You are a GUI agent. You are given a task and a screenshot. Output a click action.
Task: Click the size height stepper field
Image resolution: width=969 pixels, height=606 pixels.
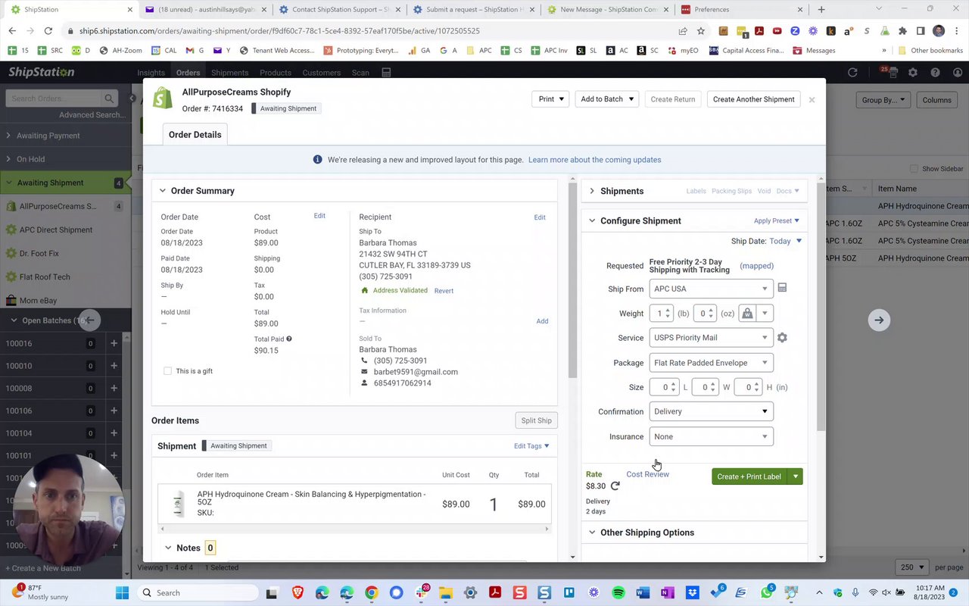tap(748, 387)
